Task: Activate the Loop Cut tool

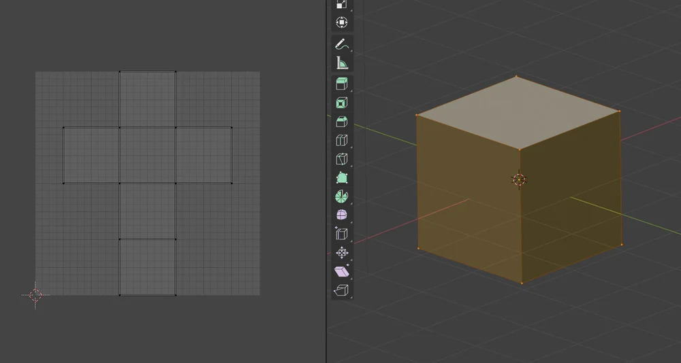Action: pos(342,141)
